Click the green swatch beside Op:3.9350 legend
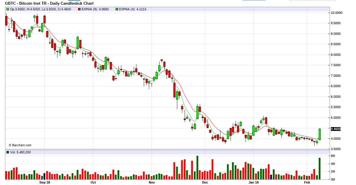The height and width of the screenshot is (185, 356). point(8,9)
